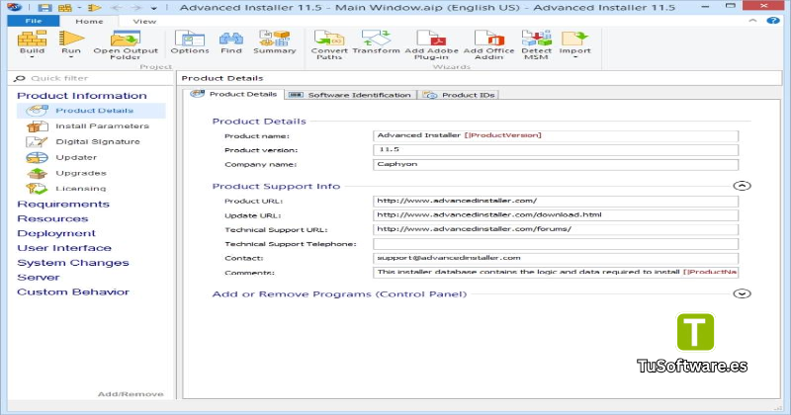Expand Add or Remove Programs section

pyautogui.click(x=742, y=293)
